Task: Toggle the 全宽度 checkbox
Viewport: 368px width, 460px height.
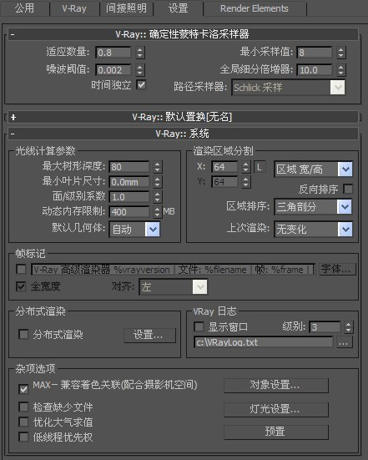Action: pyautogui.click(x=21, y=286)
